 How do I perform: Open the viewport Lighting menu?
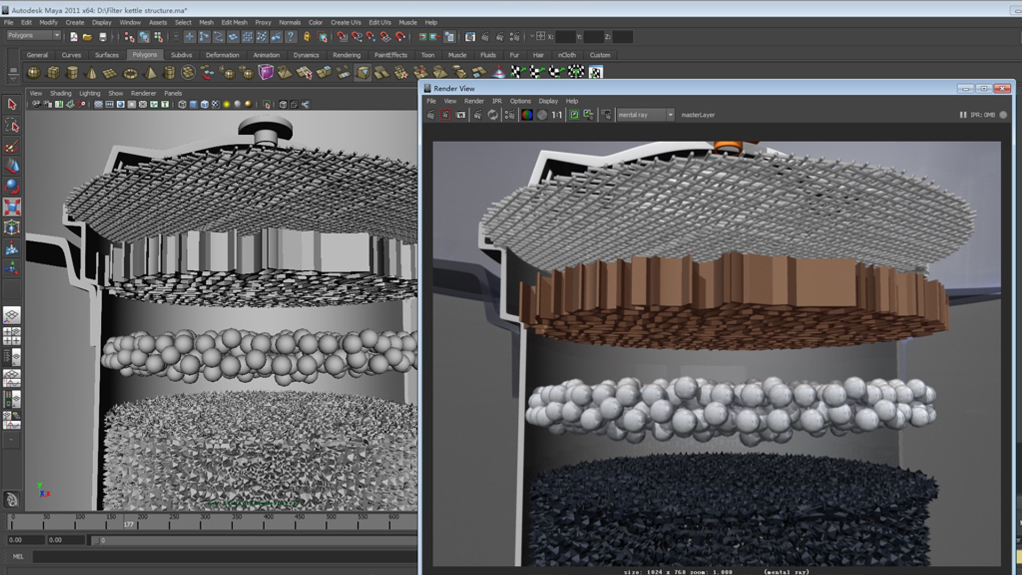coord(90,93)
